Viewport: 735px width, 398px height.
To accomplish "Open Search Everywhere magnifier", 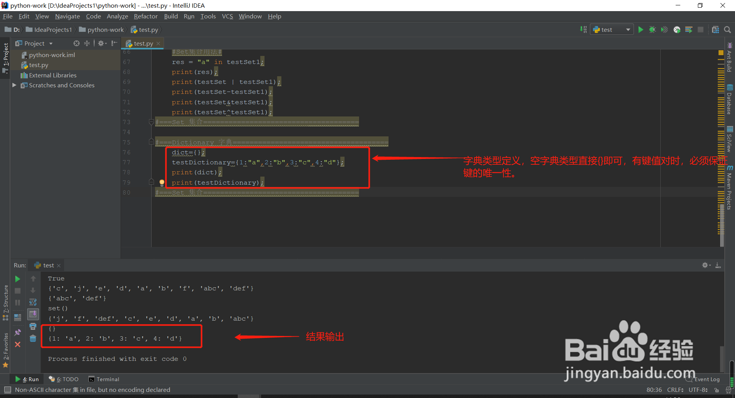I will (x=727, y=29).
